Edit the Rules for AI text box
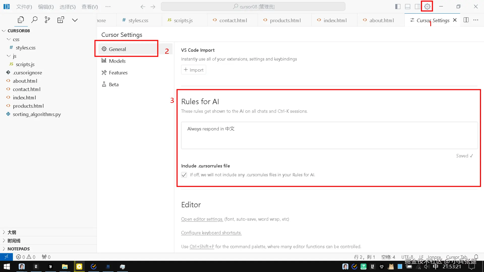 pyautogui.click(x=329, y=135)
